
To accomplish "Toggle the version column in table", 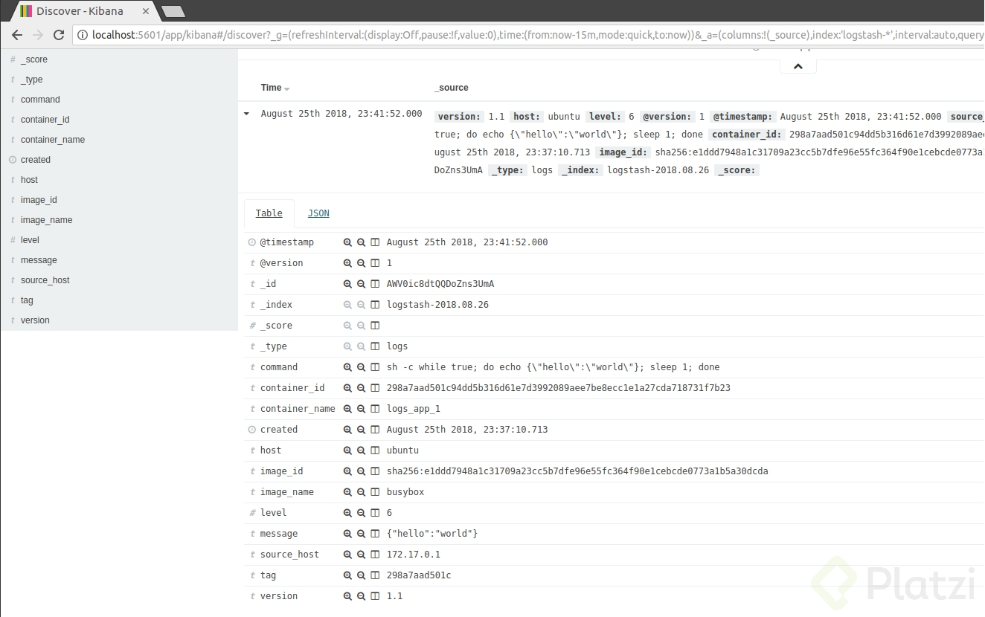I will click(376, 596).
